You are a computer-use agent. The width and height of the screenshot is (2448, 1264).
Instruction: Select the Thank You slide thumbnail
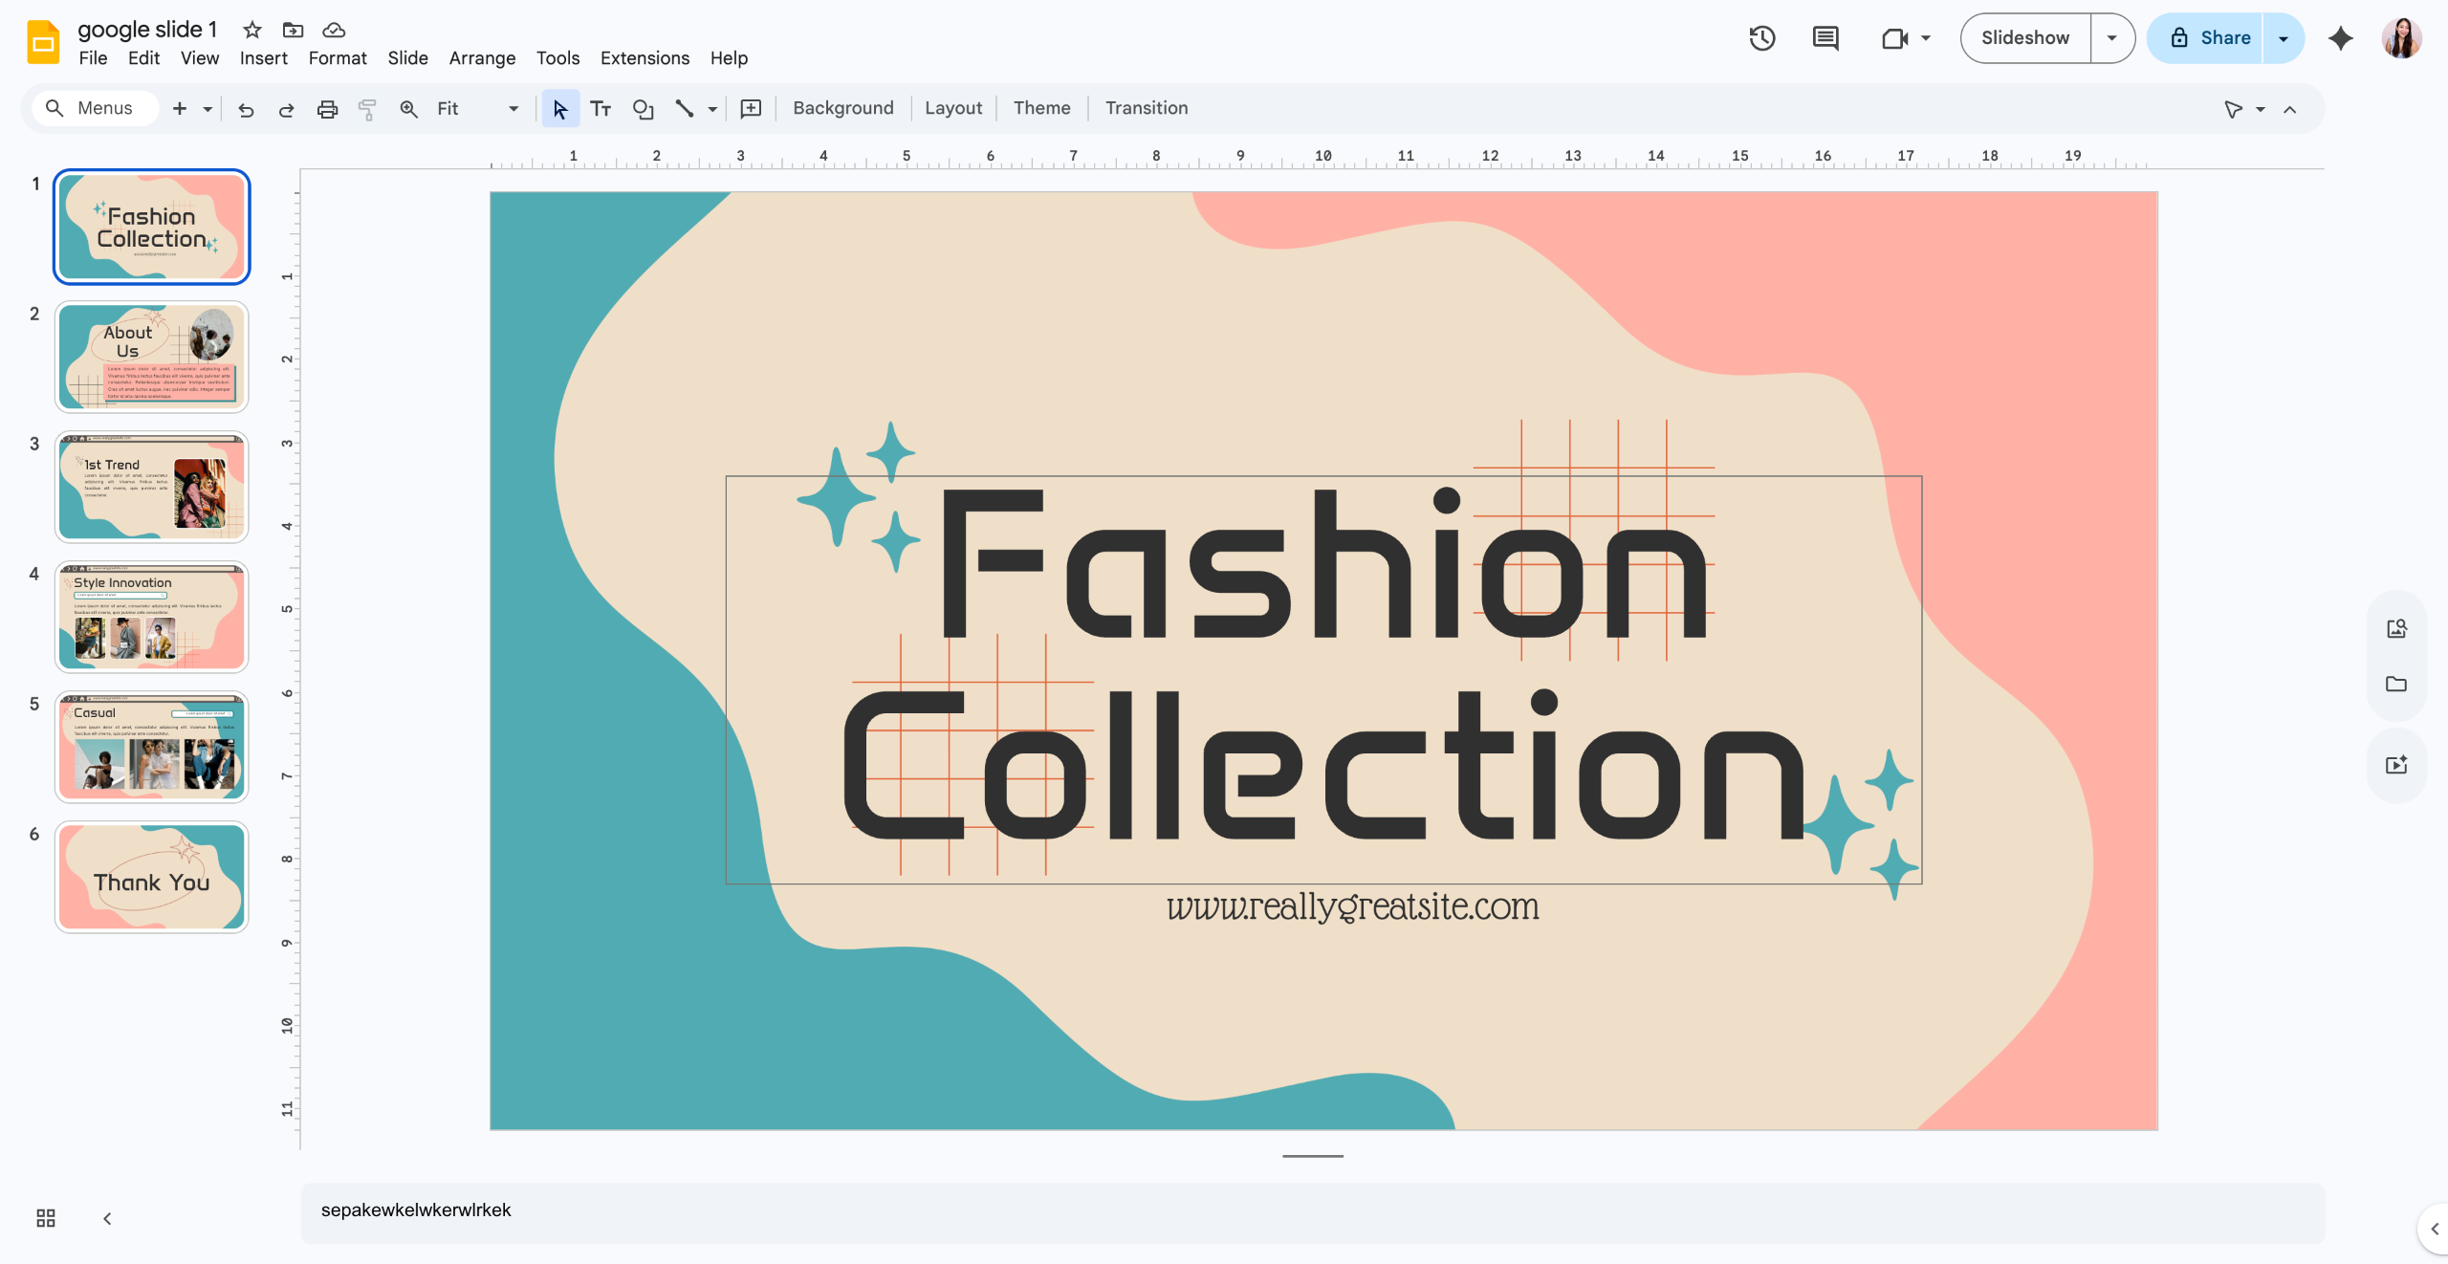tap(152, 877)
